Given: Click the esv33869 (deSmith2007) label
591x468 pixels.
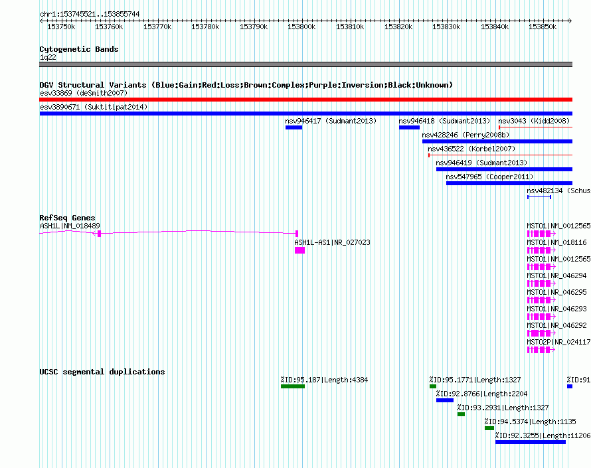Looking at the screenshot, I should [84, 93].
